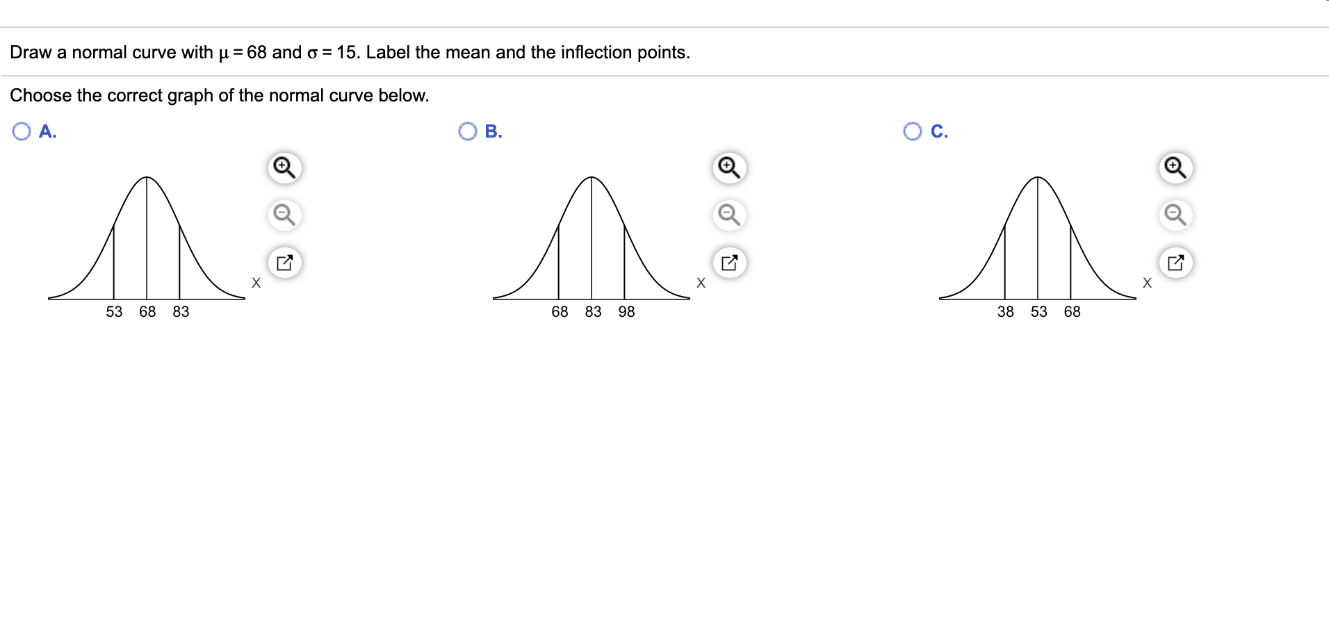Select answer choice A radio button
Screen dimensions: 1329x642
tap(22, 130)
